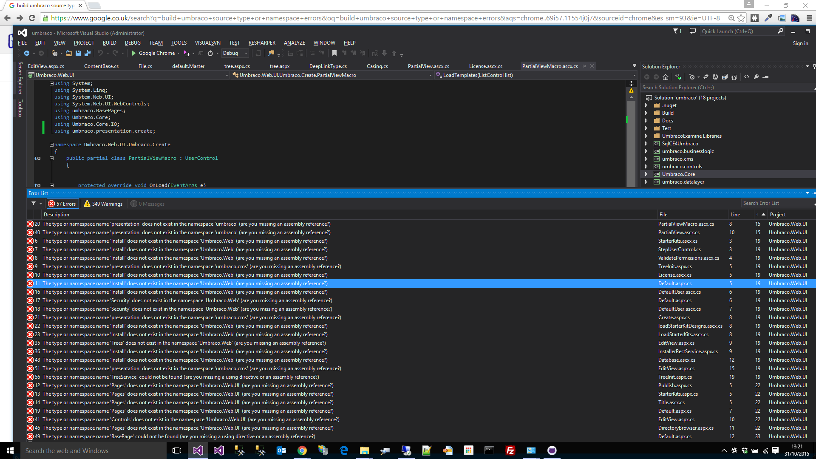Click the Navigate Backward toolbar arrow
The image size is (816, 459).
pos(27,54)
